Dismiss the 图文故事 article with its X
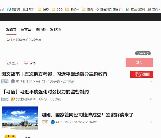The width and height of the screenshot is (161, 138). coord(151,81)
